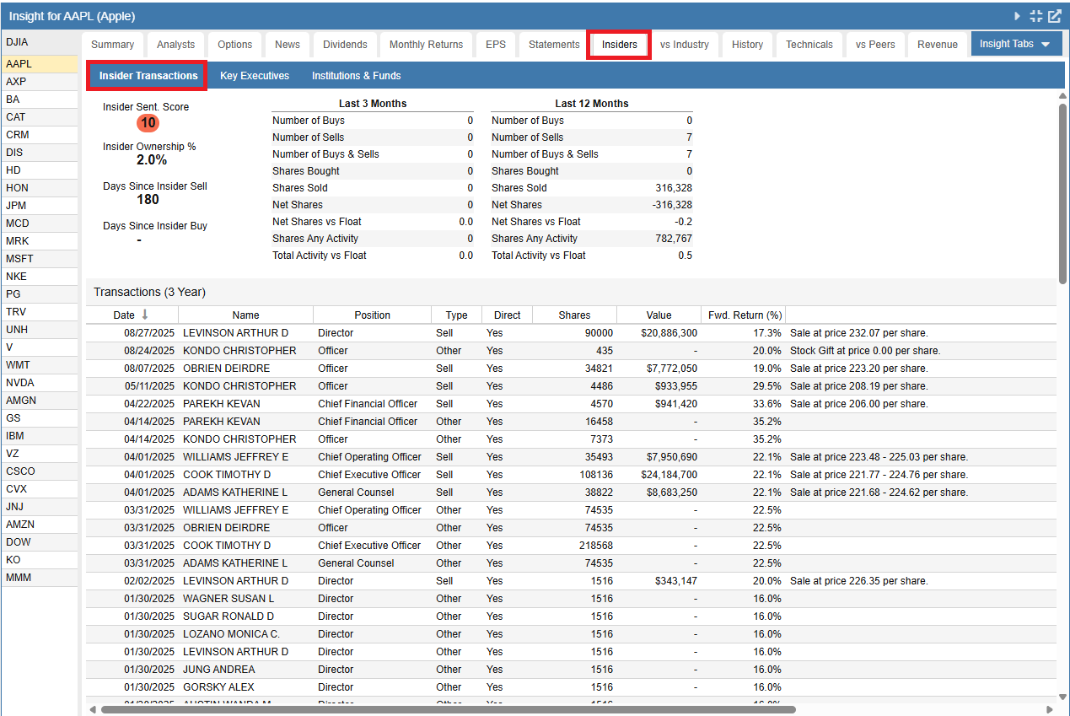Image resolution: width=1070 pixels, height=716 pixels.
Task: Select AAPL in the ticker list
Action: [x=40, y=64]
